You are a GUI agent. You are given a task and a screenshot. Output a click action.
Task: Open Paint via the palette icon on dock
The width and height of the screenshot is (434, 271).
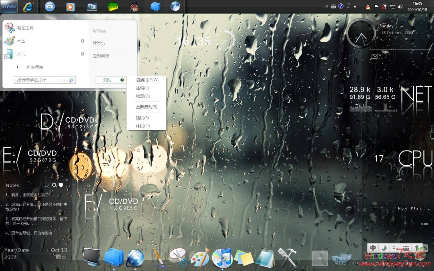click(x=200, y=258)
